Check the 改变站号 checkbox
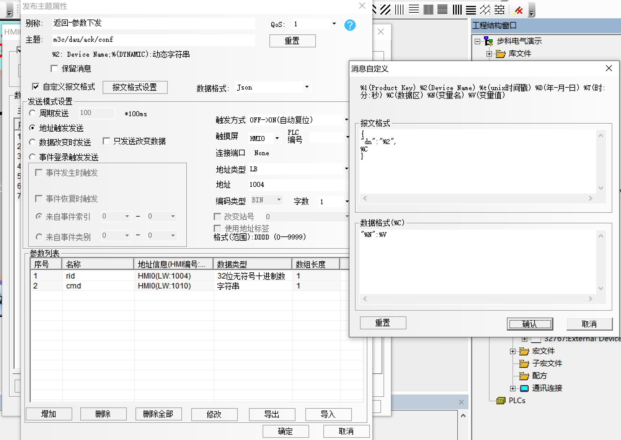Image resolution: width=621 pixels, height=440 pixels. tap(217, 216)
